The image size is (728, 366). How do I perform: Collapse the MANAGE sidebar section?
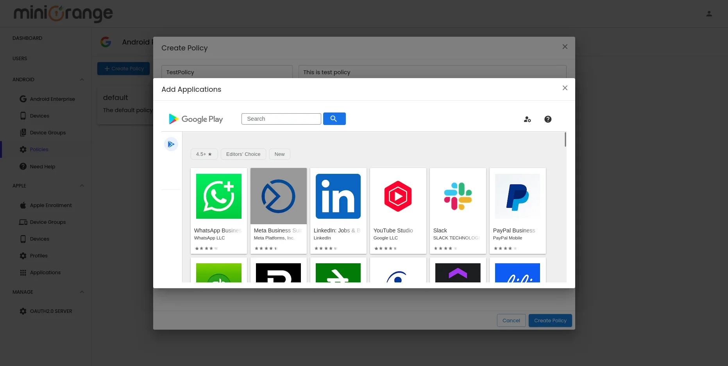pyautogui.click(x=82, y=292)
